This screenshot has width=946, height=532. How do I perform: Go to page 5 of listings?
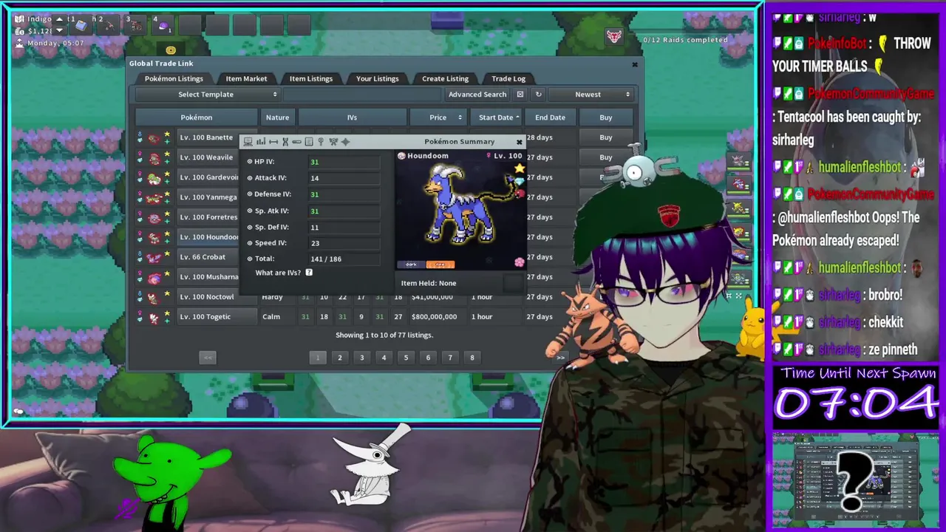(406, 358)
